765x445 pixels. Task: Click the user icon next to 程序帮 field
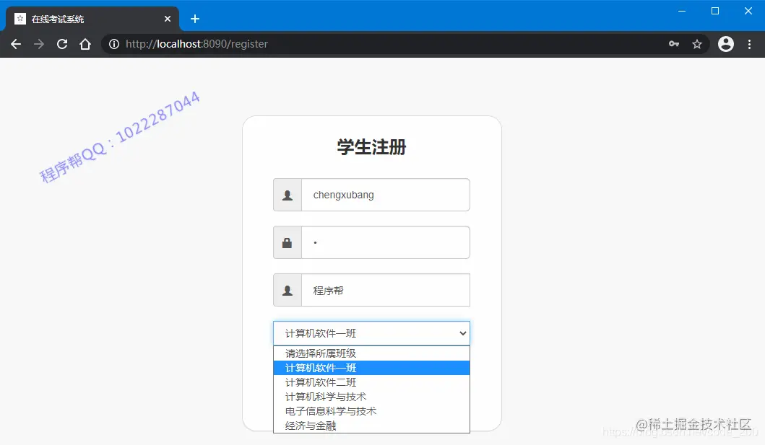(287, 290)
